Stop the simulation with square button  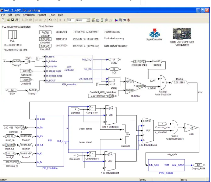pos(65,20)
